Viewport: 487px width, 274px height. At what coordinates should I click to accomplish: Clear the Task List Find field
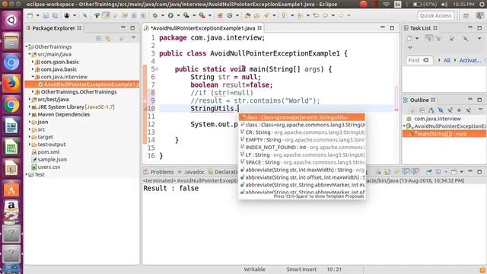(426, 60)
